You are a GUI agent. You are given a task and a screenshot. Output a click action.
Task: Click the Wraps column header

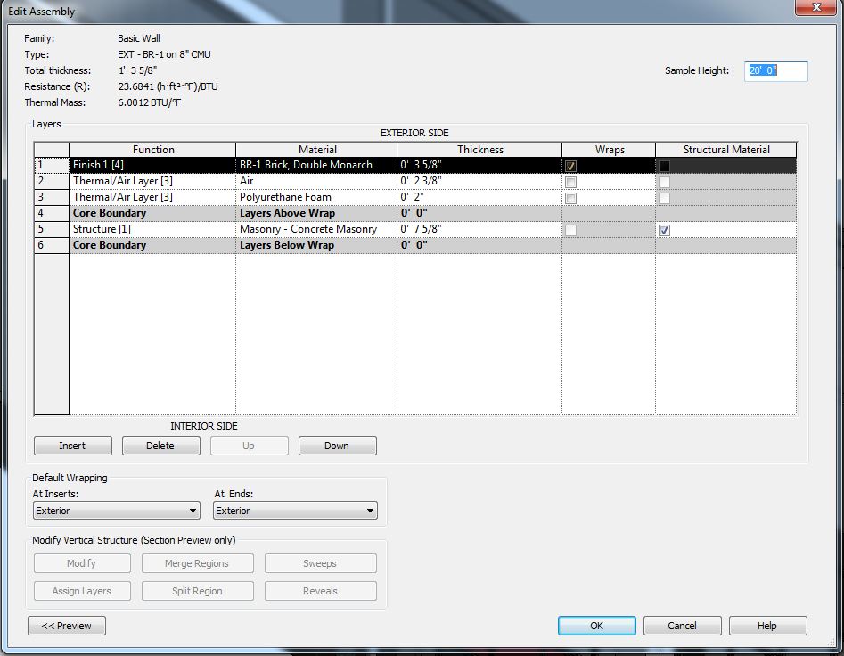pyautogui.click(x=609, y=150)
